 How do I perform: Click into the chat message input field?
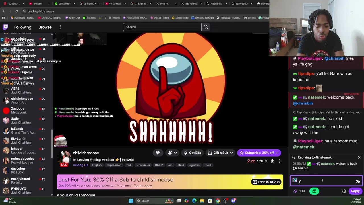coord(326,181)
